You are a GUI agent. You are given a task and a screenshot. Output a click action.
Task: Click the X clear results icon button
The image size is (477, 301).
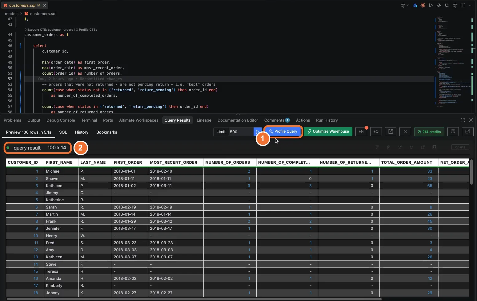tap(405, 131)
